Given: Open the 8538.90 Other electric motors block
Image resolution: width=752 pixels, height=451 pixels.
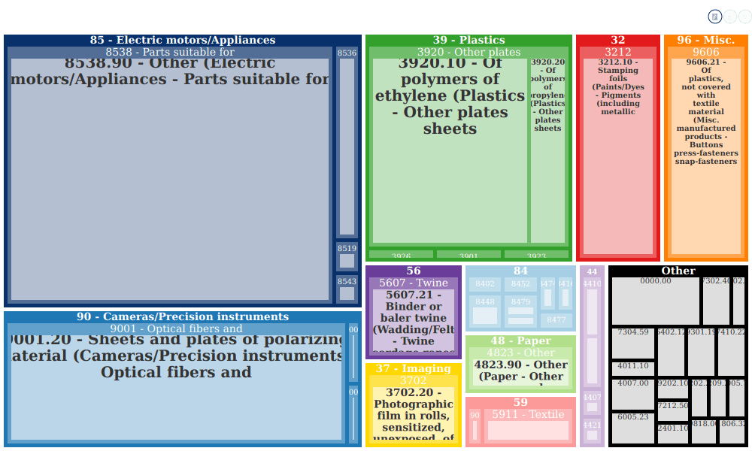Looking at the screenshot, I should tap(170, 179).
